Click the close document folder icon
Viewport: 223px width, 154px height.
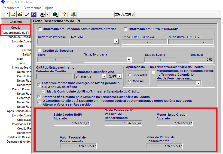coord(20,14)
